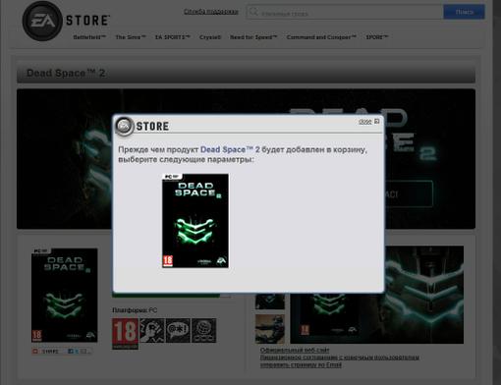Select the upper screenshot thumbnail below popup
The height and width of the screenshot is (385, 501).
pos(270,302)
